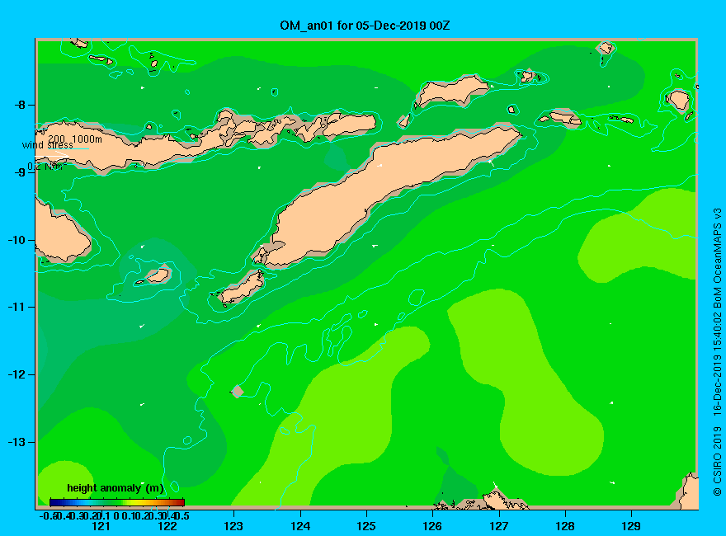This screenshot has height=536, width=726.
Task: Click the dark red end of the colorbar
Action: click(x=181, y=502)
